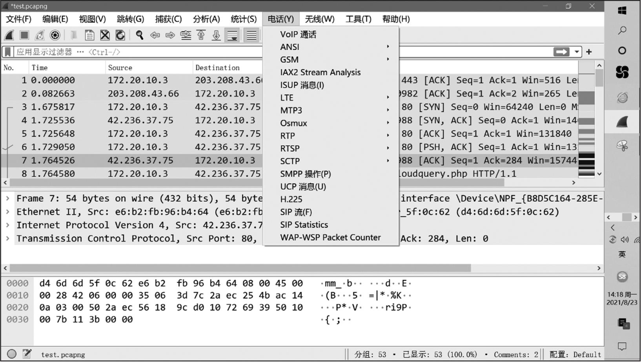Open the 编辑(E) menu
The image size is (641, 362).
point(55,19)
